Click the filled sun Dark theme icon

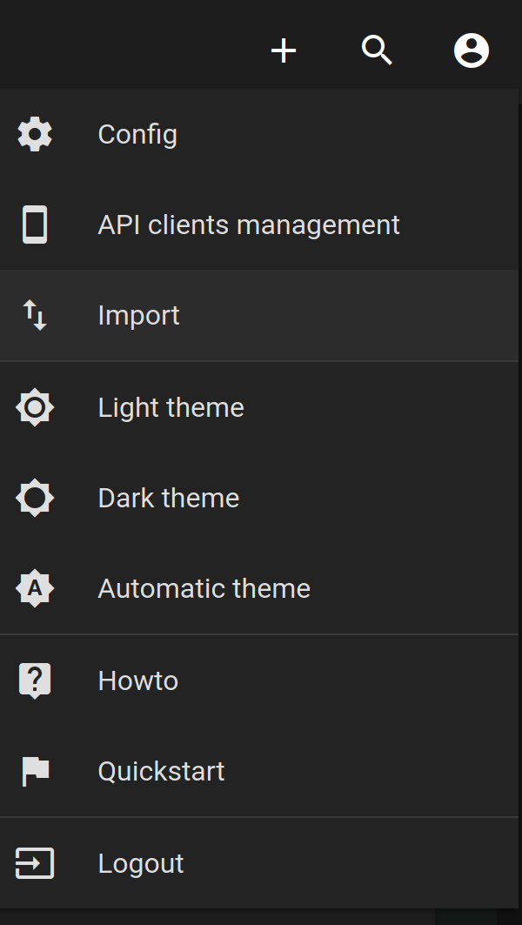pos(35,498)
